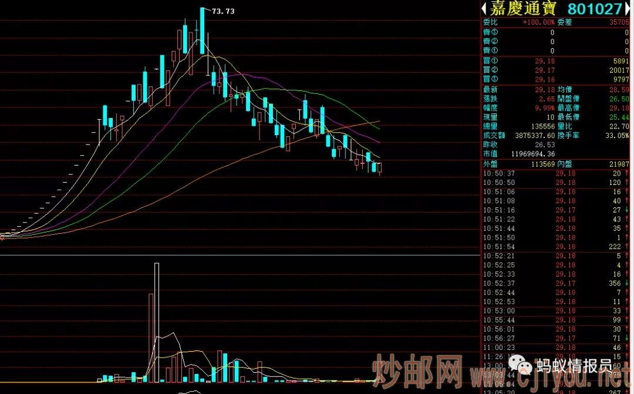Select the 10:52:21 trade tick row
Image resolution: width=634 pixels, height=394 pixels.
(x=556, y=256)
